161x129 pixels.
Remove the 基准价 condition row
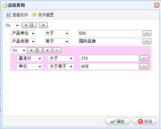[x=144, y=58]
